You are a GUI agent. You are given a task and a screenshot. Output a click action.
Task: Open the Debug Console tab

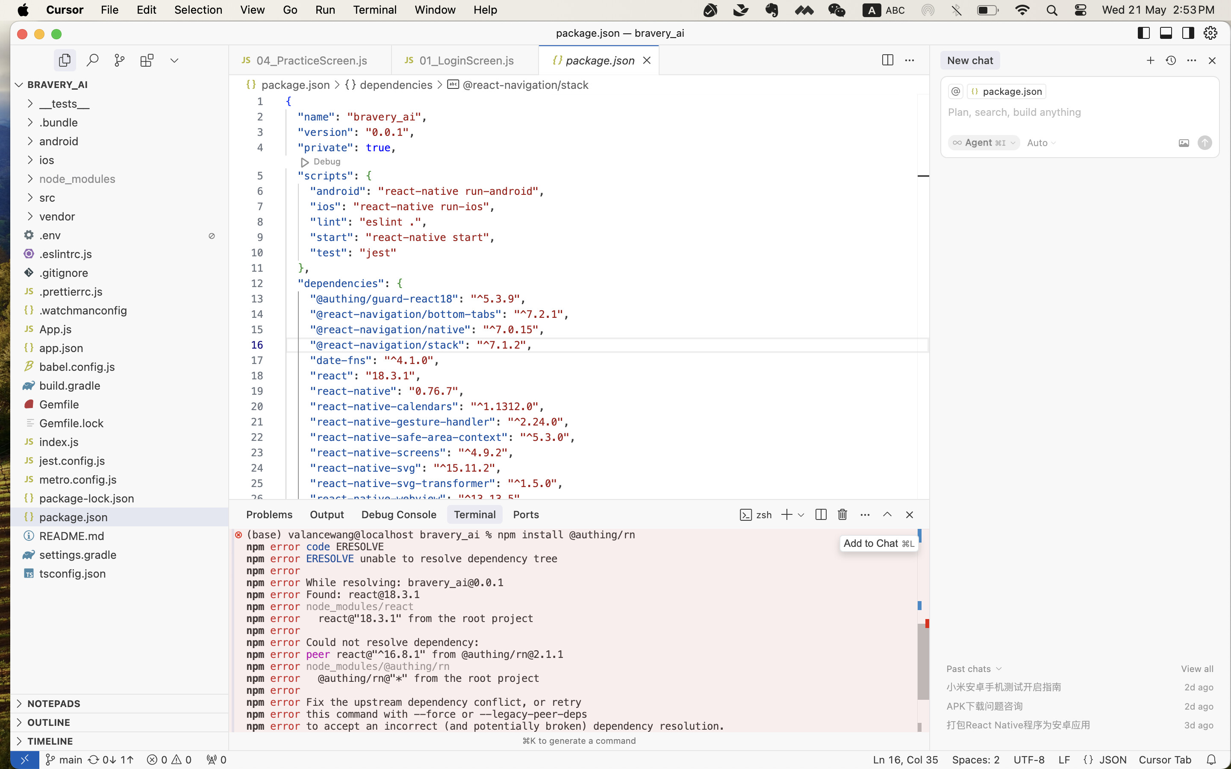pyautogui.click(x=399, y=515)
